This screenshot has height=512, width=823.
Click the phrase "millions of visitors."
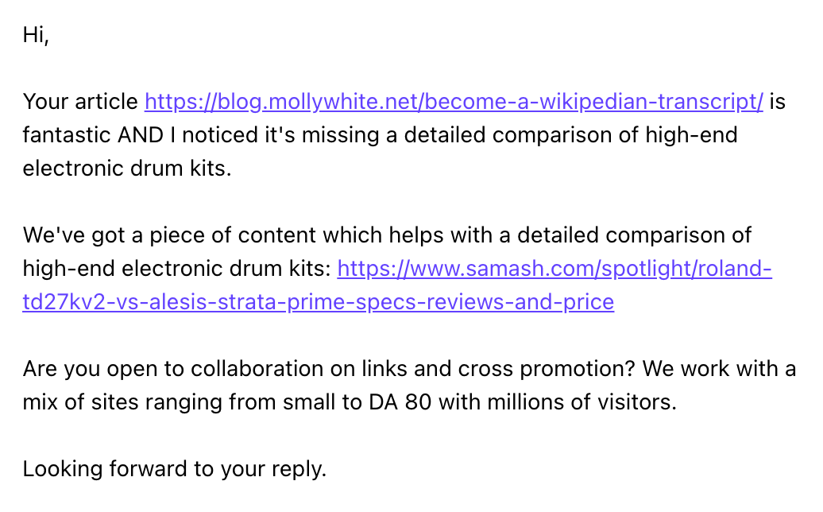pos(587,402)
